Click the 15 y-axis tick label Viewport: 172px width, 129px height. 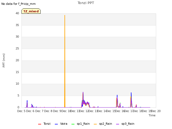(x=17, y=72)
